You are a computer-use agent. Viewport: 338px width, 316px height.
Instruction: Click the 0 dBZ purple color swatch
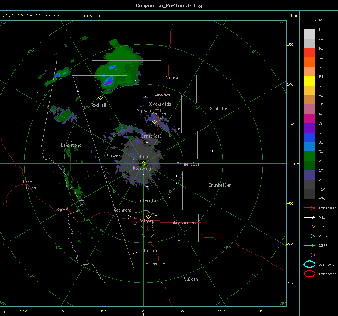tap(309, 175)
